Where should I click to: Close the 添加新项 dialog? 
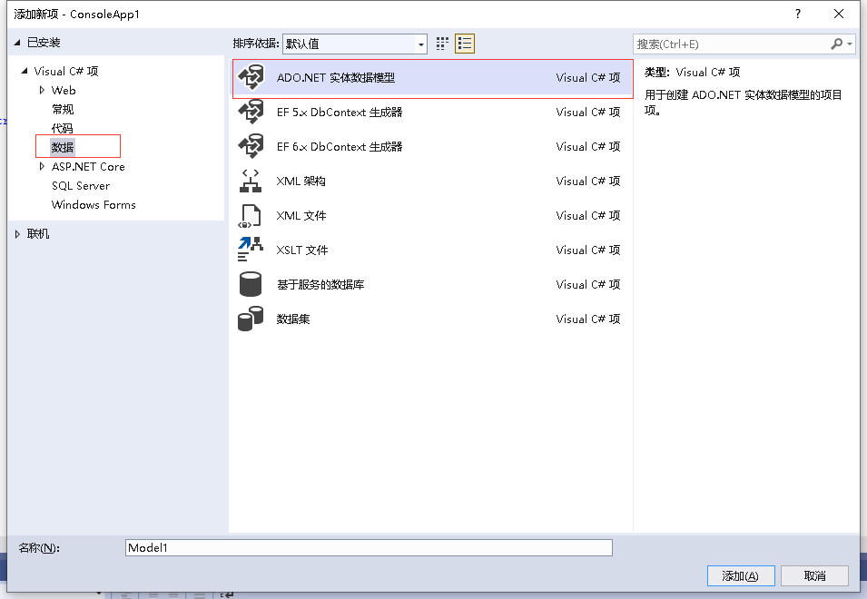pos(839,14)
